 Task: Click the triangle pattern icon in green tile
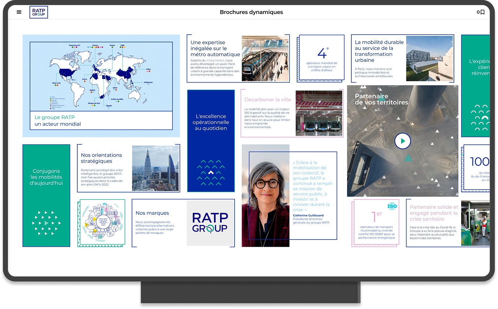[46, 223]
